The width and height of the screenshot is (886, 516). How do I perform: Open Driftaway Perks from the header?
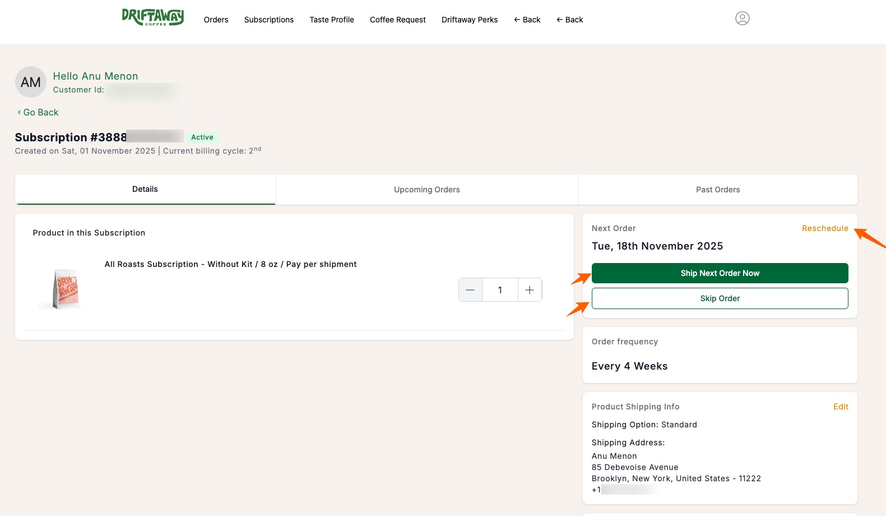click(x=469, y=20)
